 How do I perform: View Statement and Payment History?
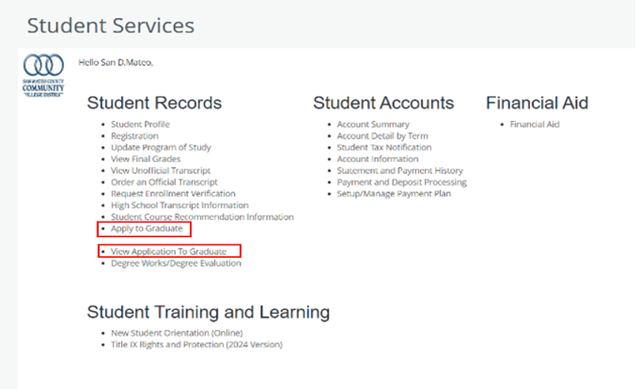click(x=399, y=170)
